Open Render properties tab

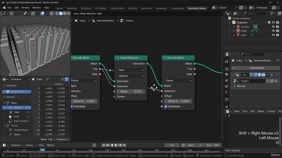226,69
